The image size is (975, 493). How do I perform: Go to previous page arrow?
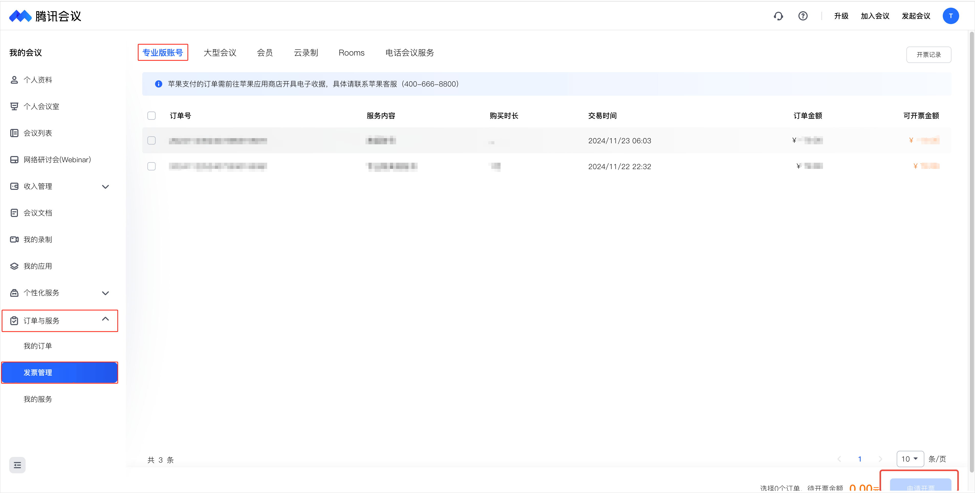point(839,459)
